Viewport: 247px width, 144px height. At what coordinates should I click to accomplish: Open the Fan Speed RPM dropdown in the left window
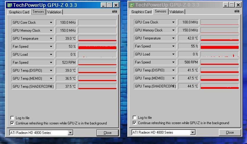pos(51,63)
